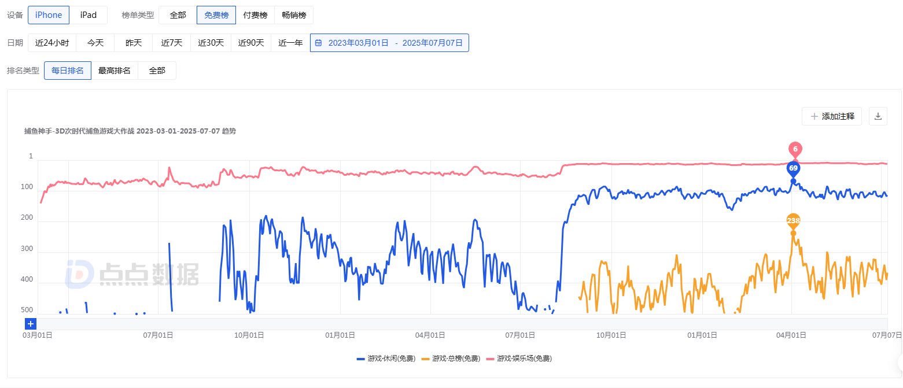903x388 pixels.
Task: Select the iPhone device option
Action: 49,15
